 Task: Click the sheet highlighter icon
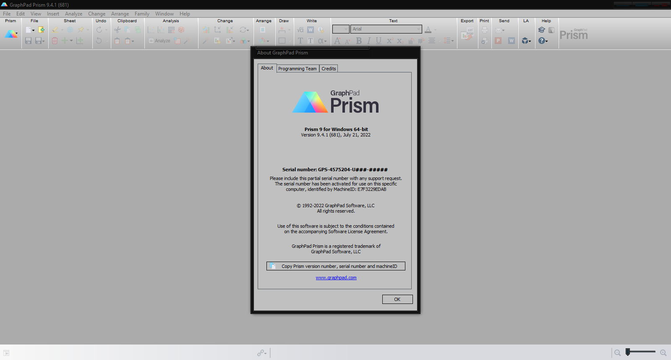(x=55, y=30)
